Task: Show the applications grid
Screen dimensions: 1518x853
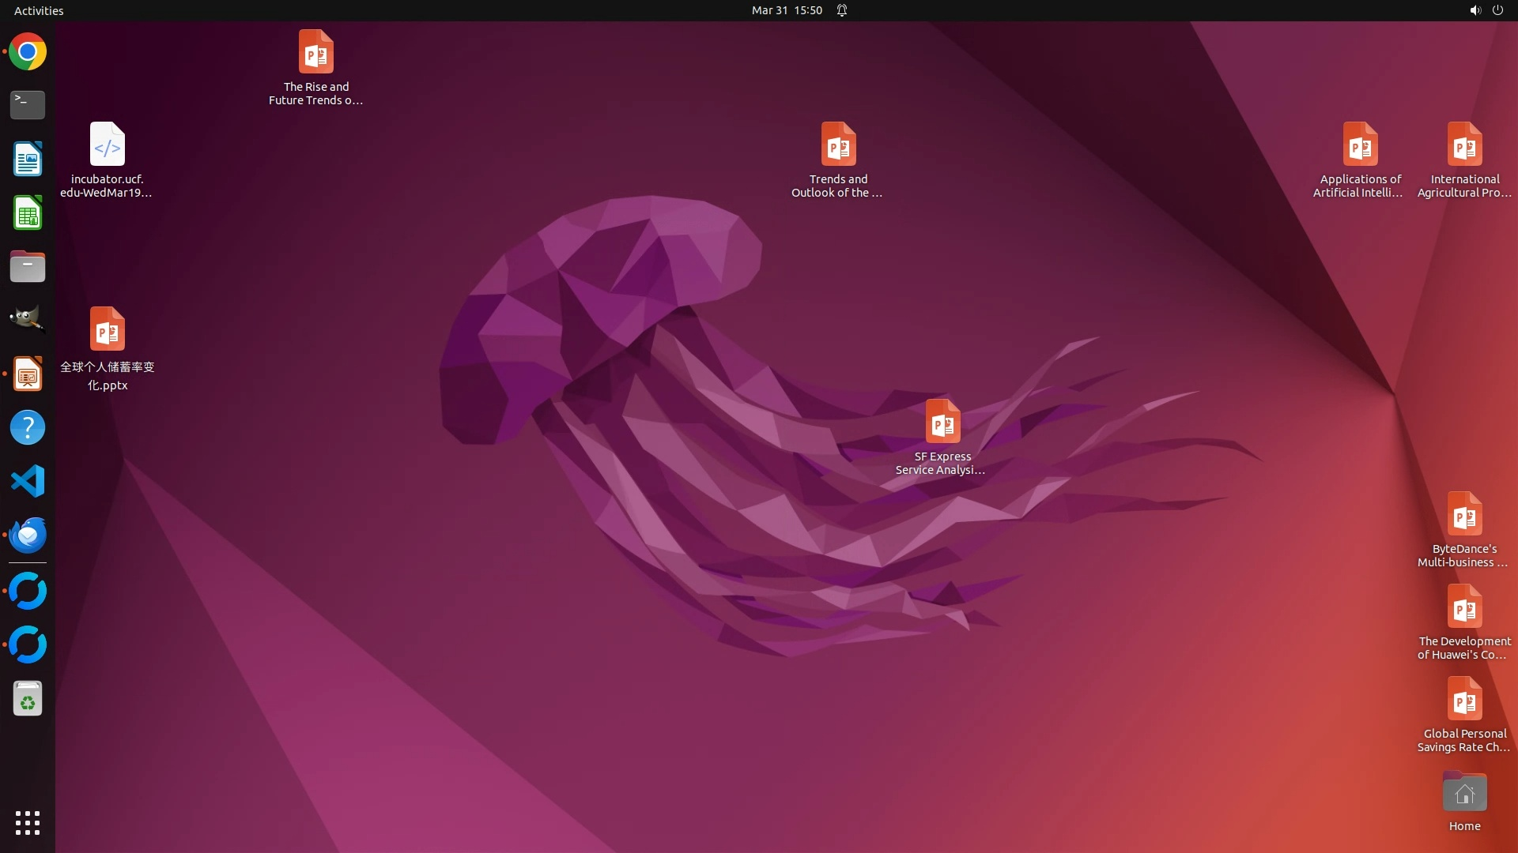Action: [28, 823]
